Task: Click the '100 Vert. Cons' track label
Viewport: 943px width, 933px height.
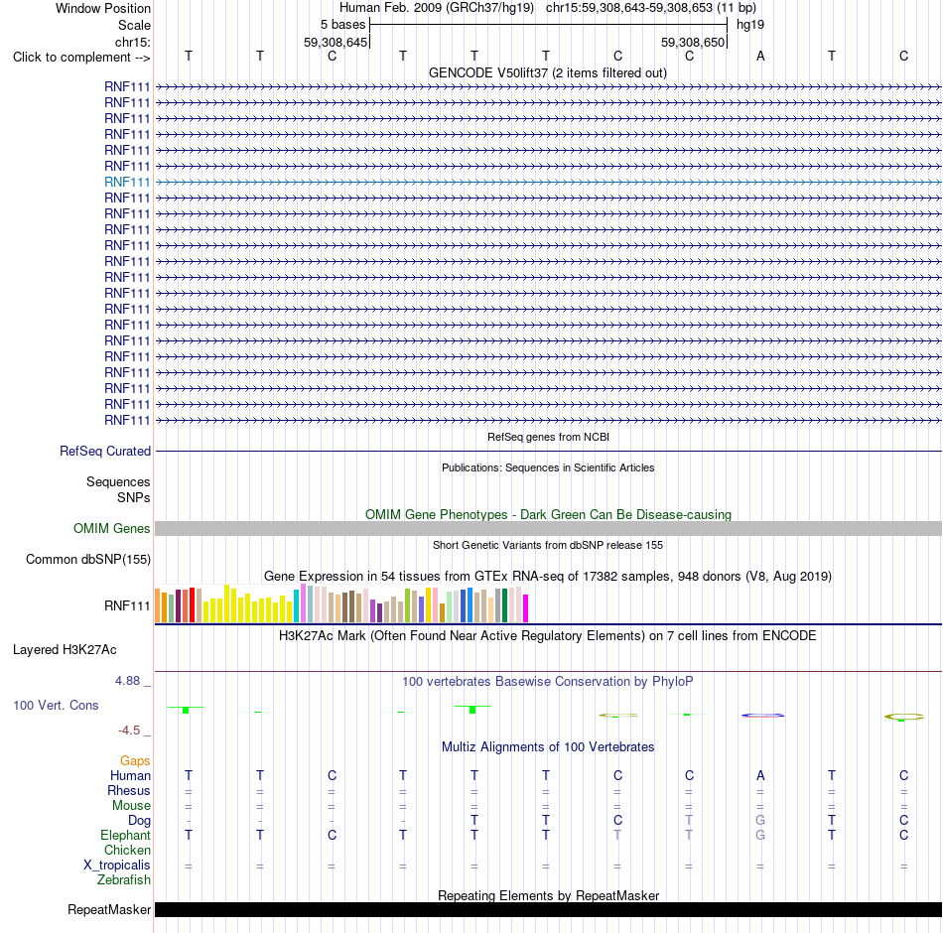Action: point(56,705)
